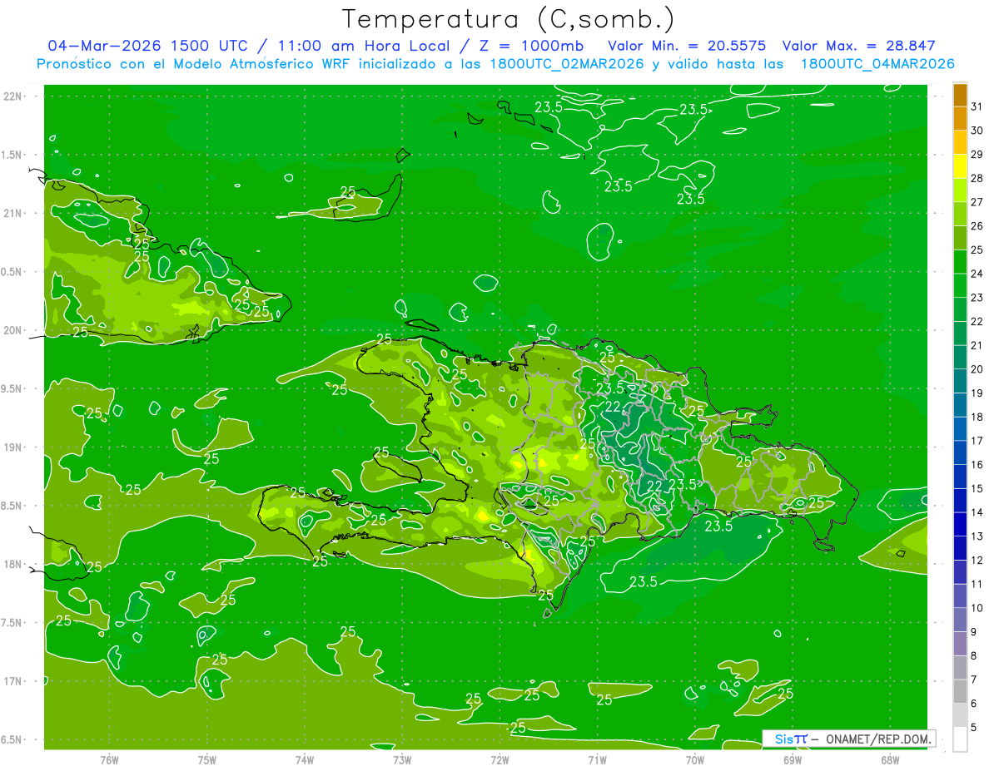Click the '21N' latitude axis label
The image size is (999, 771).
point(13,213)
